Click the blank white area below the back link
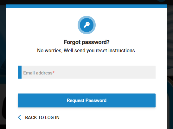 [x=86, y=125]
